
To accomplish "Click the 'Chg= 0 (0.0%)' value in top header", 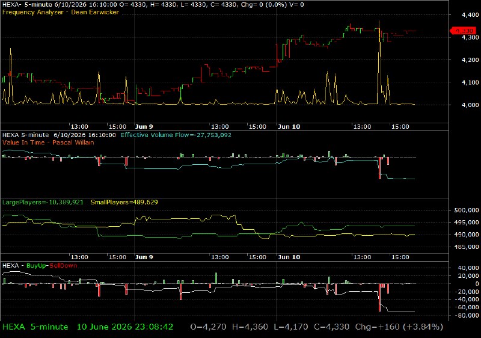I will [x=263, y=5].
